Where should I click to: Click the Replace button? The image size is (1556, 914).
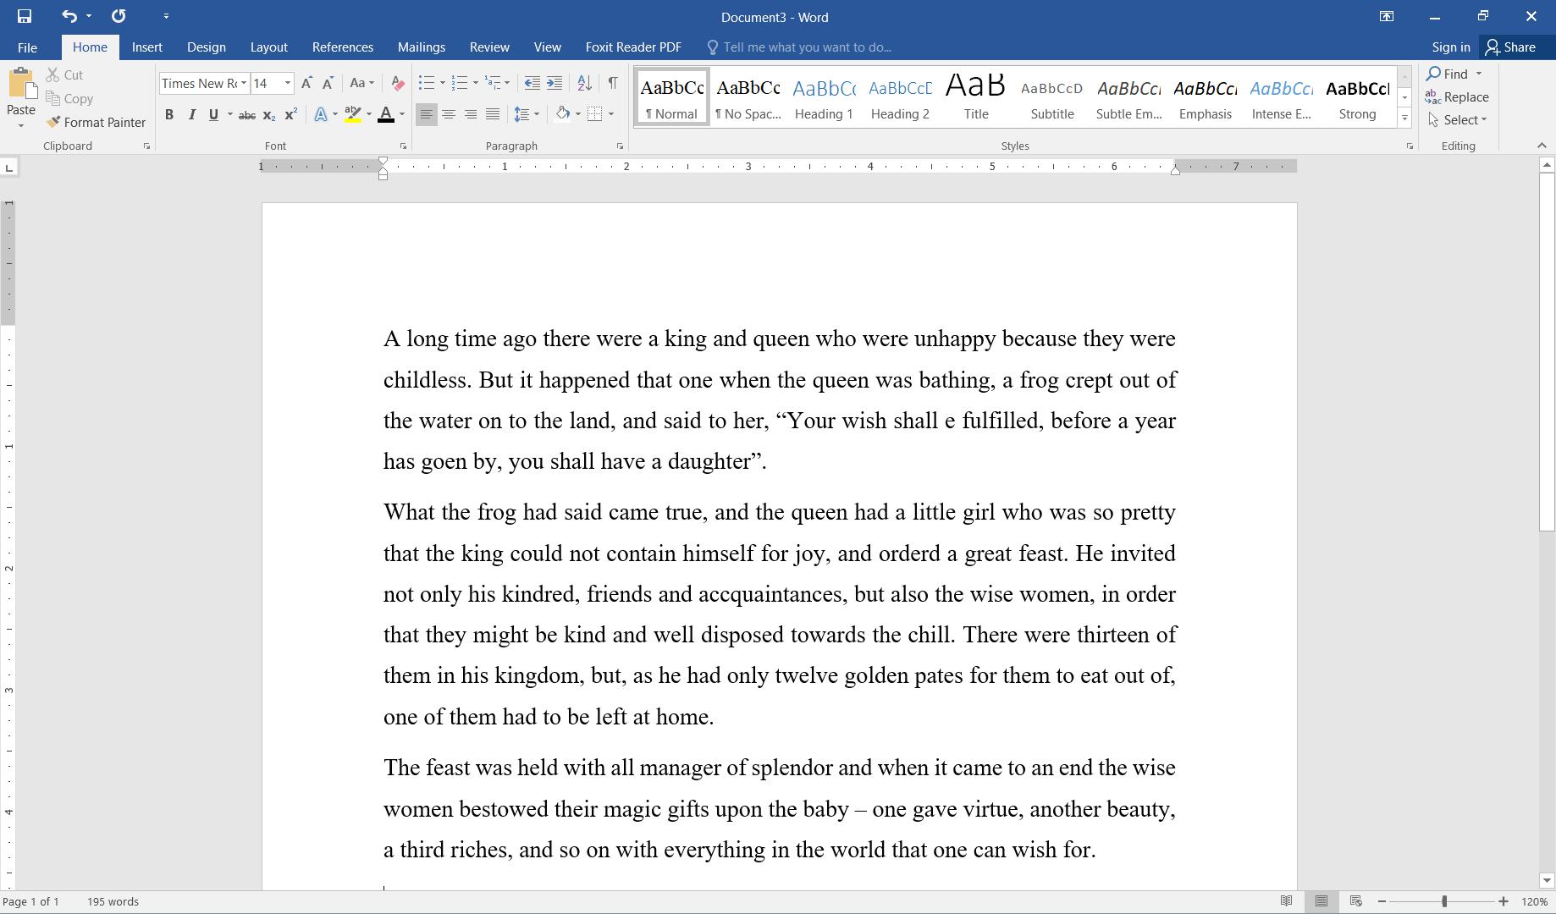point(1457,97)
